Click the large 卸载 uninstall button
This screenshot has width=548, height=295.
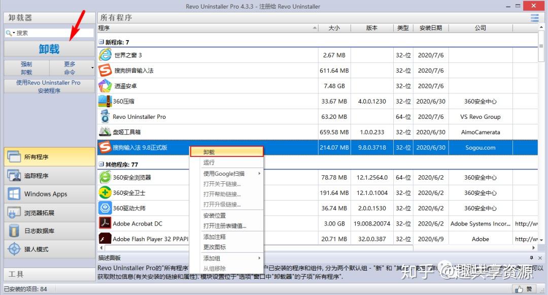click(x=49, y=49)
